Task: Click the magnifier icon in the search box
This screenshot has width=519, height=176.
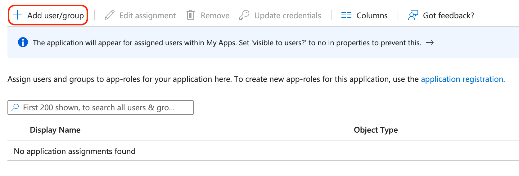Action: pos(15,108)
